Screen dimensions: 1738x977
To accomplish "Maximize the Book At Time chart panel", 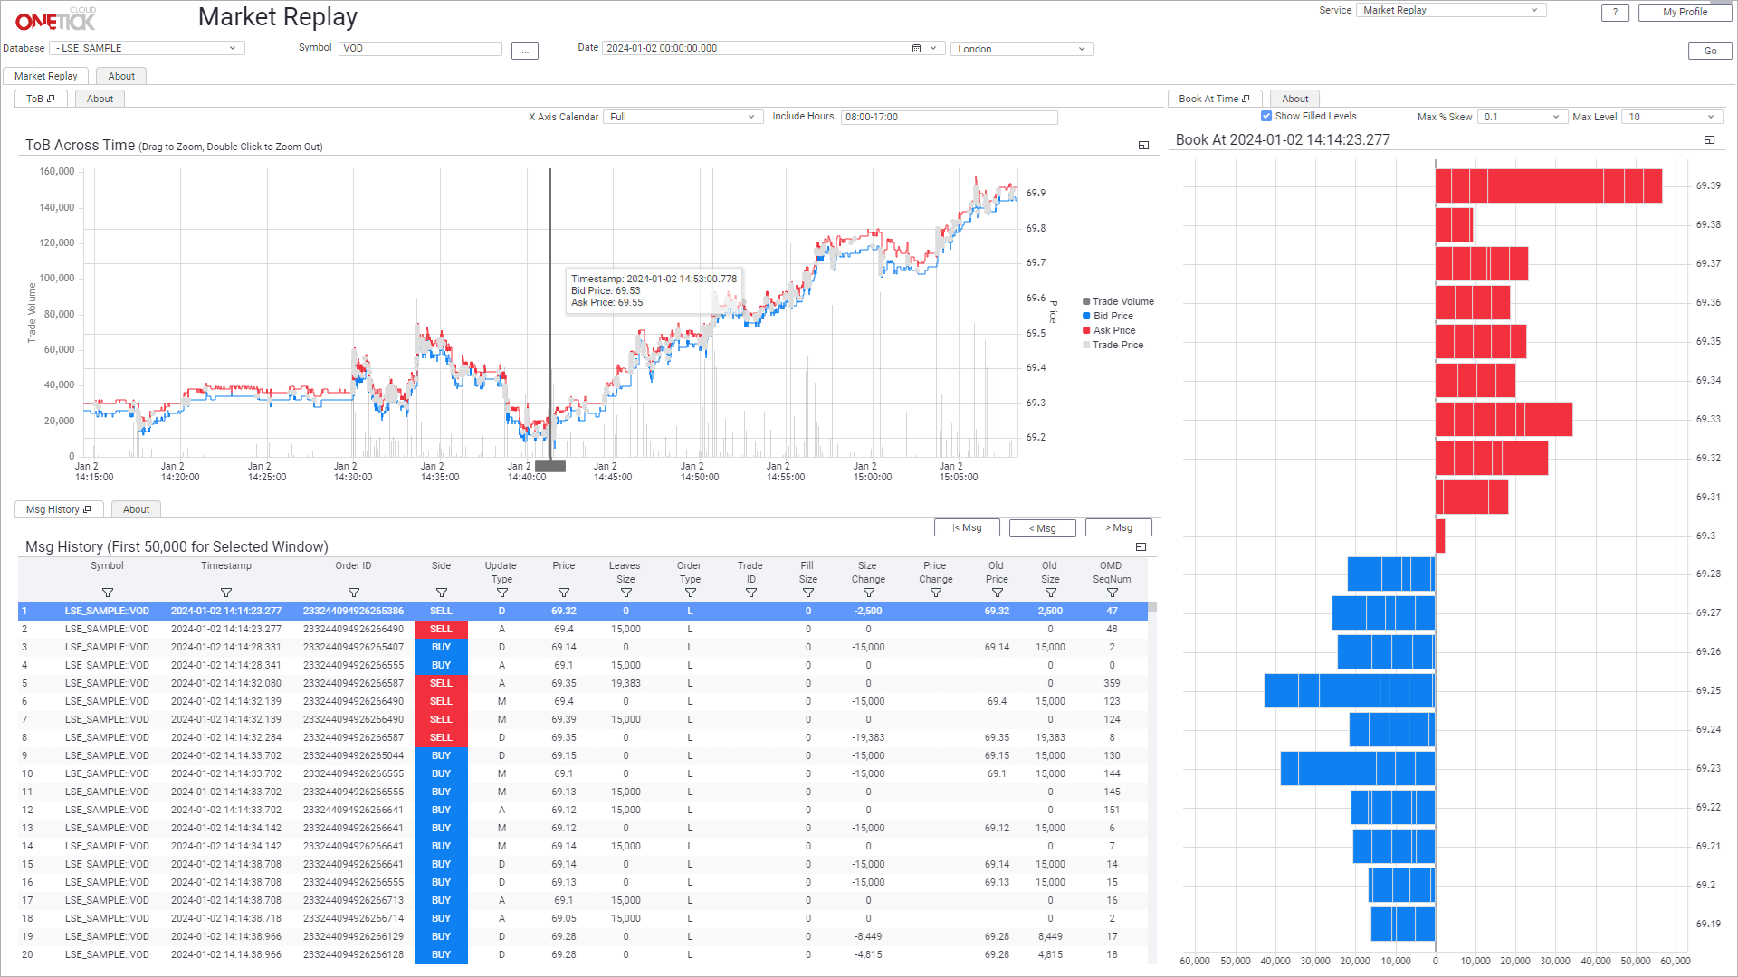I will (1709, 140).
